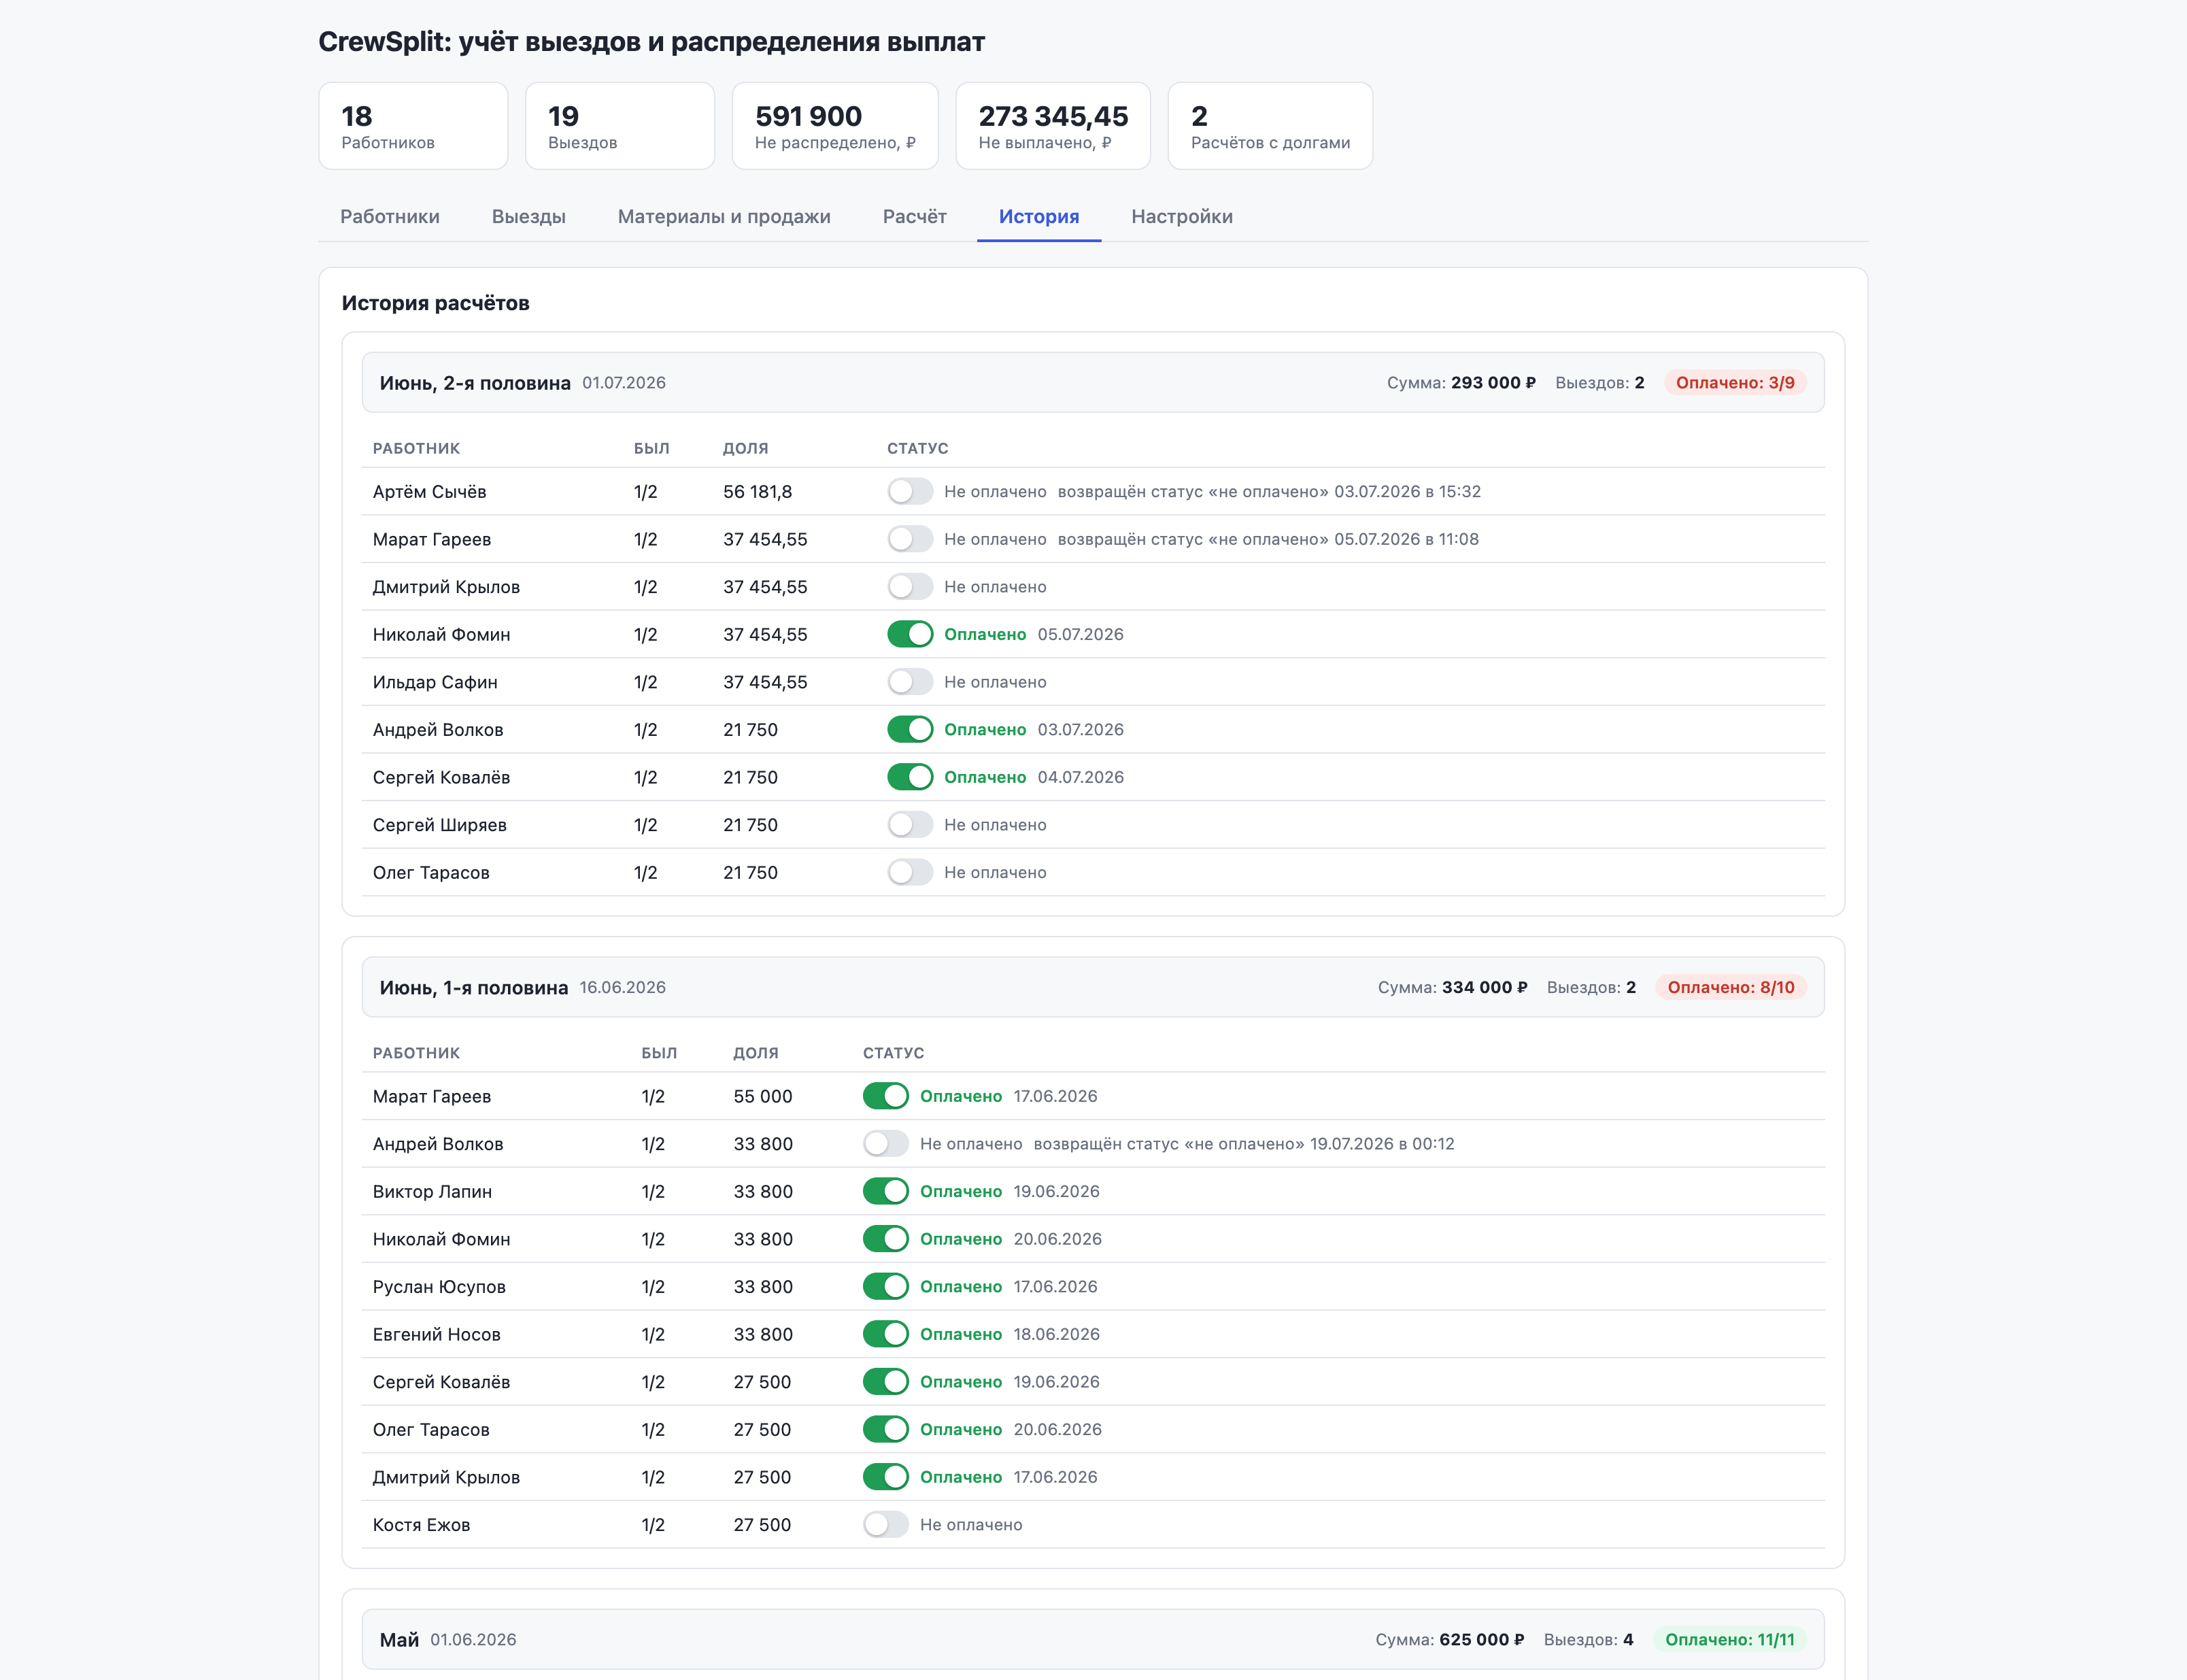
Task: Switch Костя Ежов to paid
Action: (885, 1524)
